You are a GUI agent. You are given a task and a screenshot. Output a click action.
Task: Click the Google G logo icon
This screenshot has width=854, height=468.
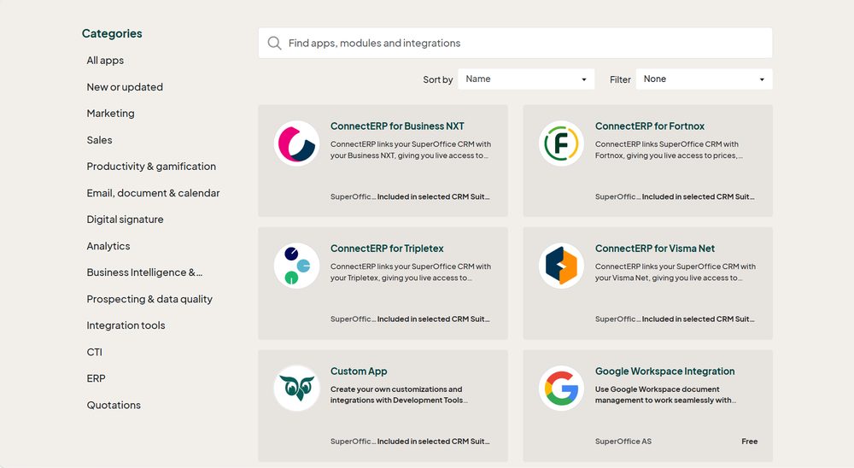562,388
